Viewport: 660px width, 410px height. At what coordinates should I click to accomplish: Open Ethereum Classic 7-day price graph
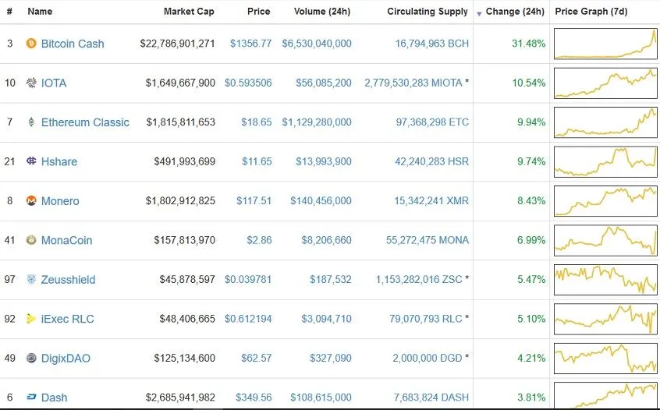pos(605,122)
